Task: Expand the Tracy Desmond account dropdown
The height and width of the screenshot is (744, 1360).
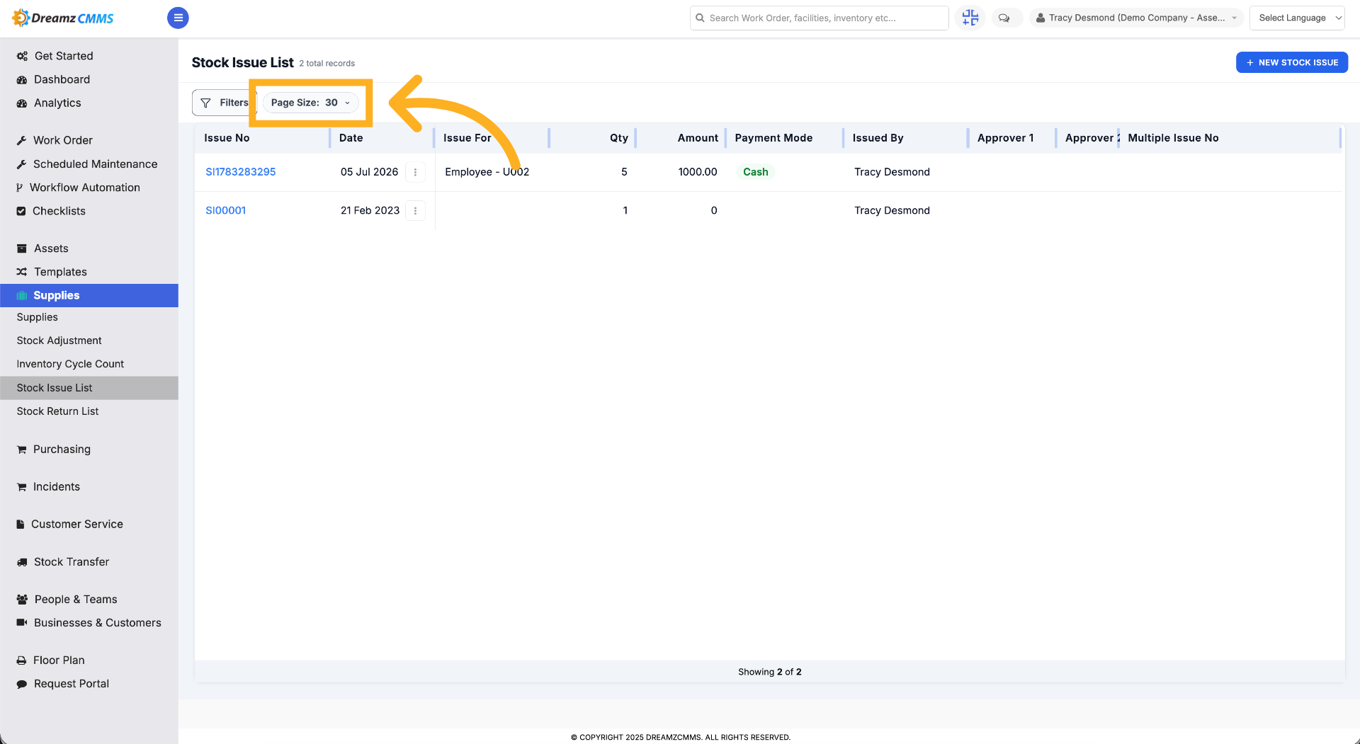Action: tap(1136, 18)
